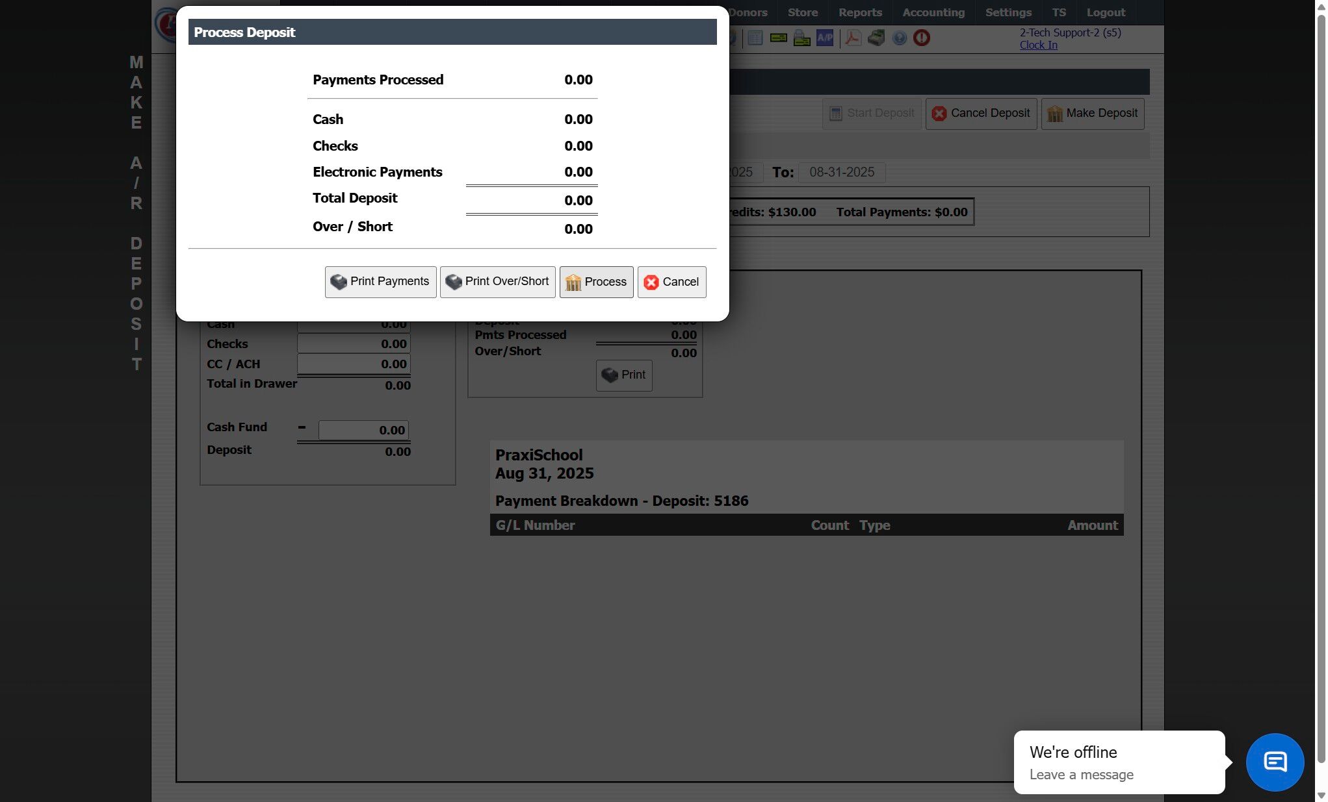Open the Accounting menu
This screenshot has width=1328, height=802.
pyautogui.click(x=933, y=12)
